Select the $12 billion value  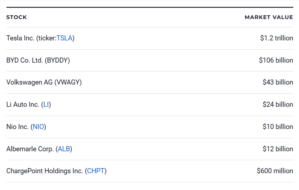point(278,149)
